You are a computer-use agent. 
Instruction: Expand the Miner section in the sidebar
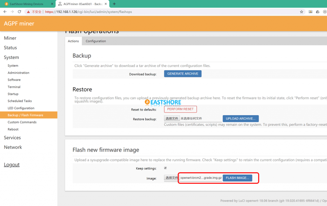(10, 38)
